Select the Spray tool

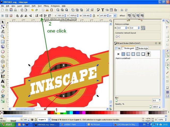[x=3, y=86]
